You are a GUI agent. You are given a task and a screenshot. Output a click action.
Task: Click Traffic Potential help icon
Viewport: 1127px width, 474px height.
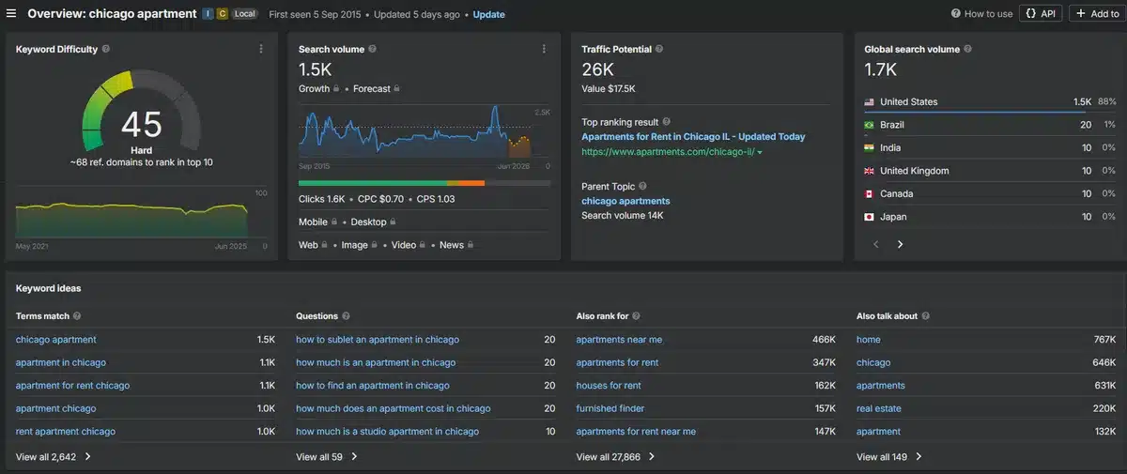pos(659,49)
